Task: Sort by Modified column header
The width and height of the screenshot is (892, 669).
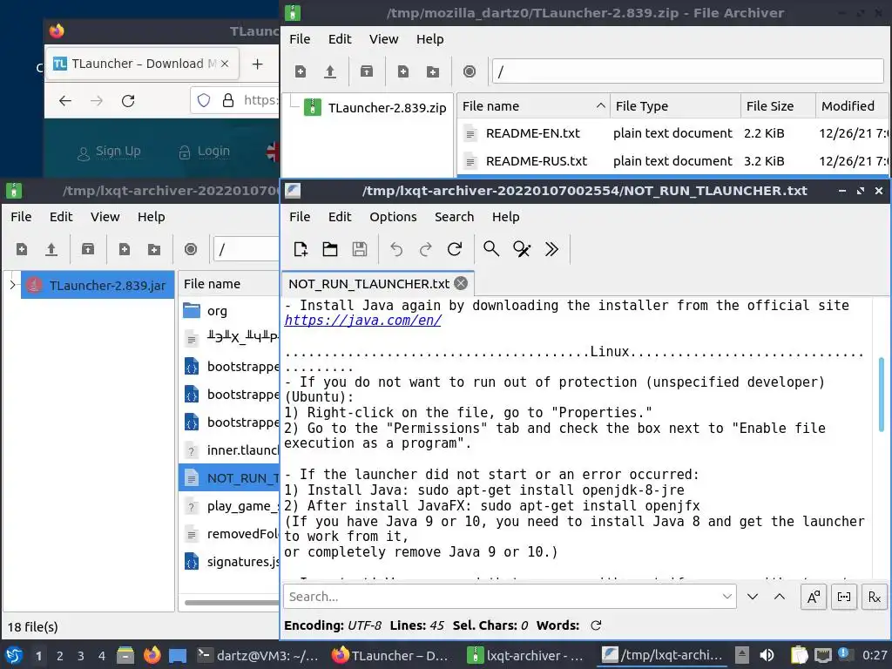Action: pyautogui.click(x=852, y=106)
